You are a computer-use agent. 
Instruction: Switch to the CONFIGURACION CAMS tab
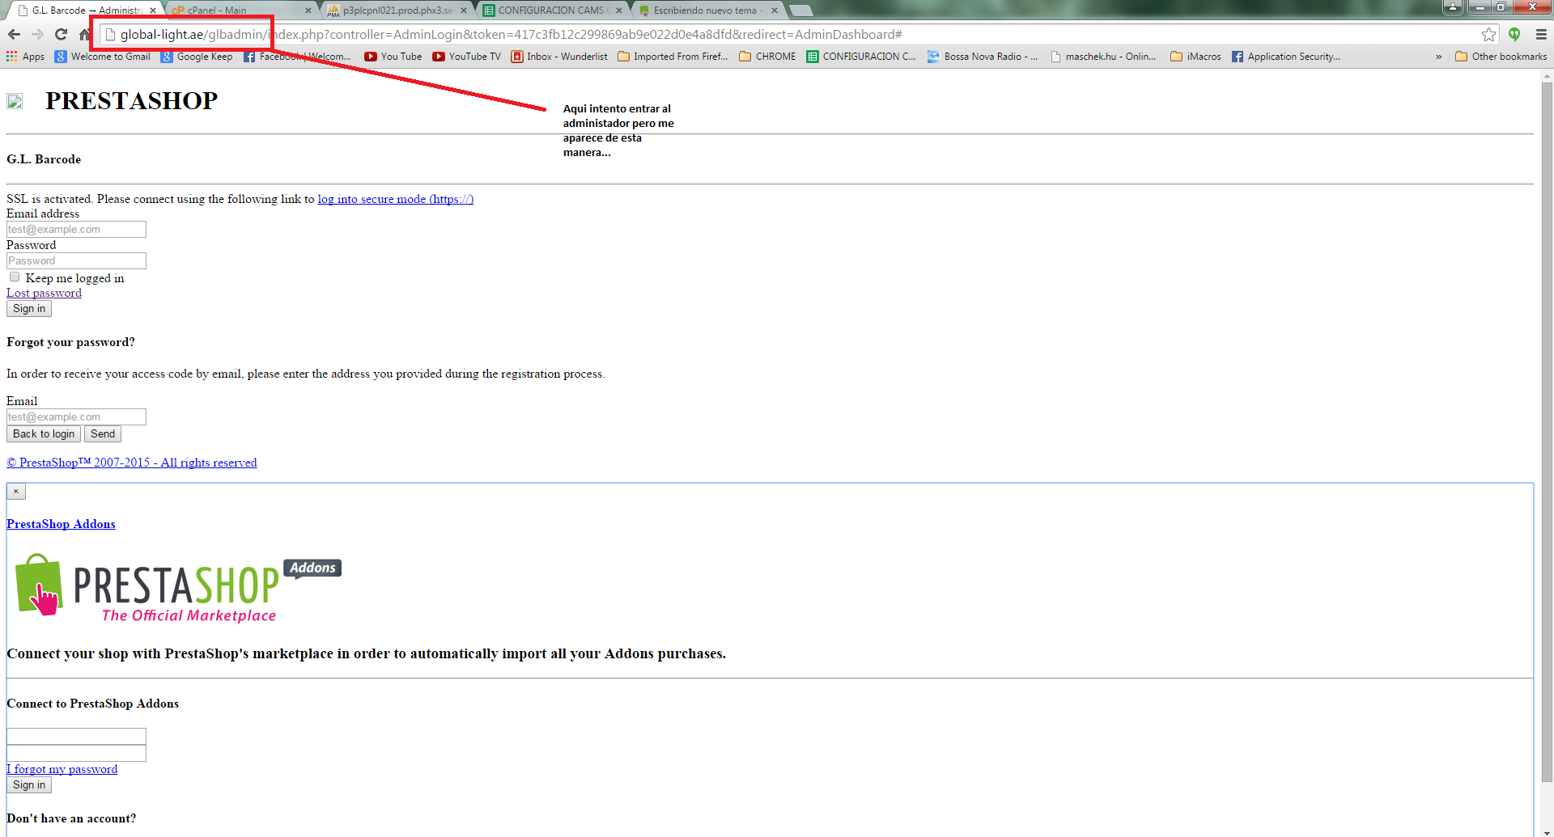point(552,11)
